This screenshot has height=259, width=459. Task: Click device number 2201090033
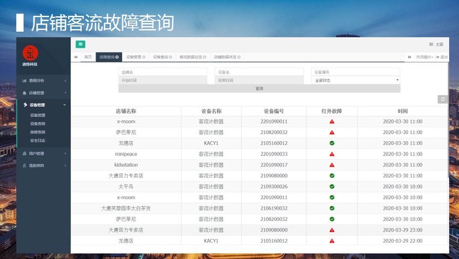(x=274, y=154)
